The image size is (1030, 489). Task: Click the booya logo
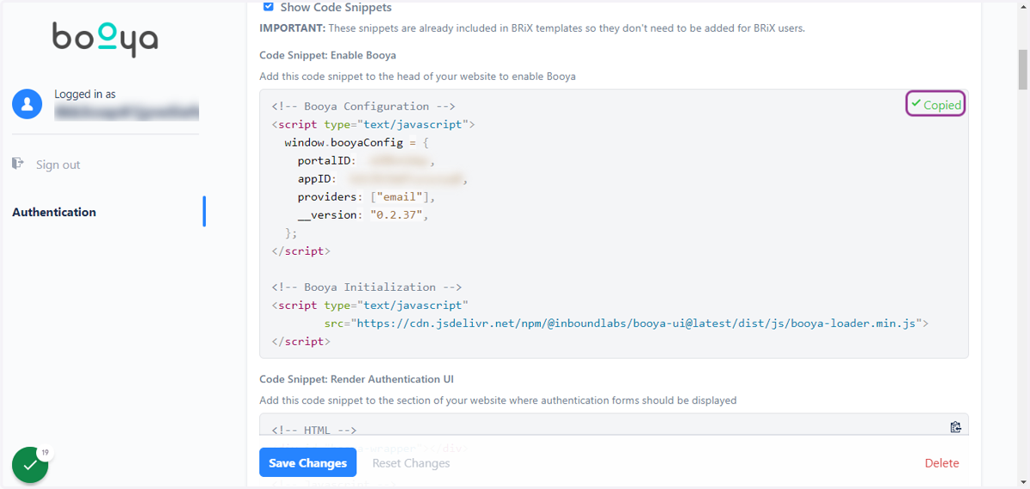coord(105,39)
